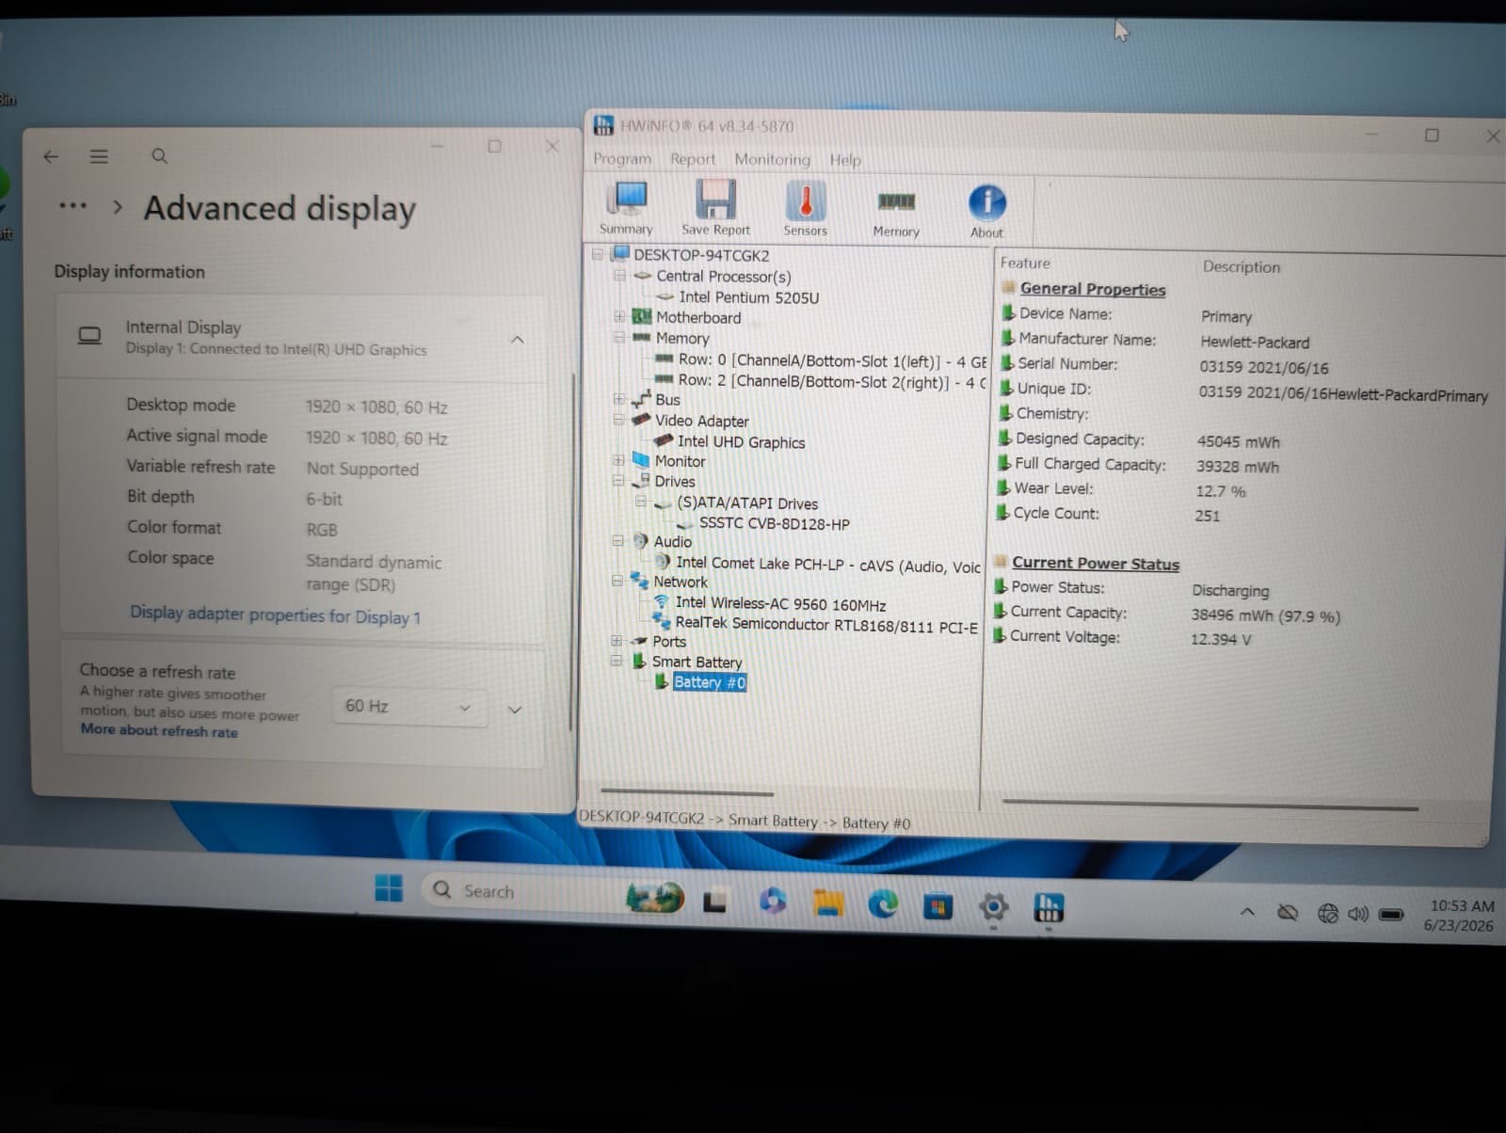
Task: Expand the Motherboard tree node
Action: pos(619,316)
